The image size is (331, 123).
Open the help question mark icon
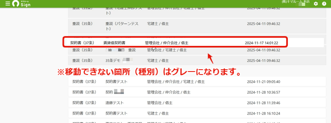pyautogui.click(x=324, y=4)
